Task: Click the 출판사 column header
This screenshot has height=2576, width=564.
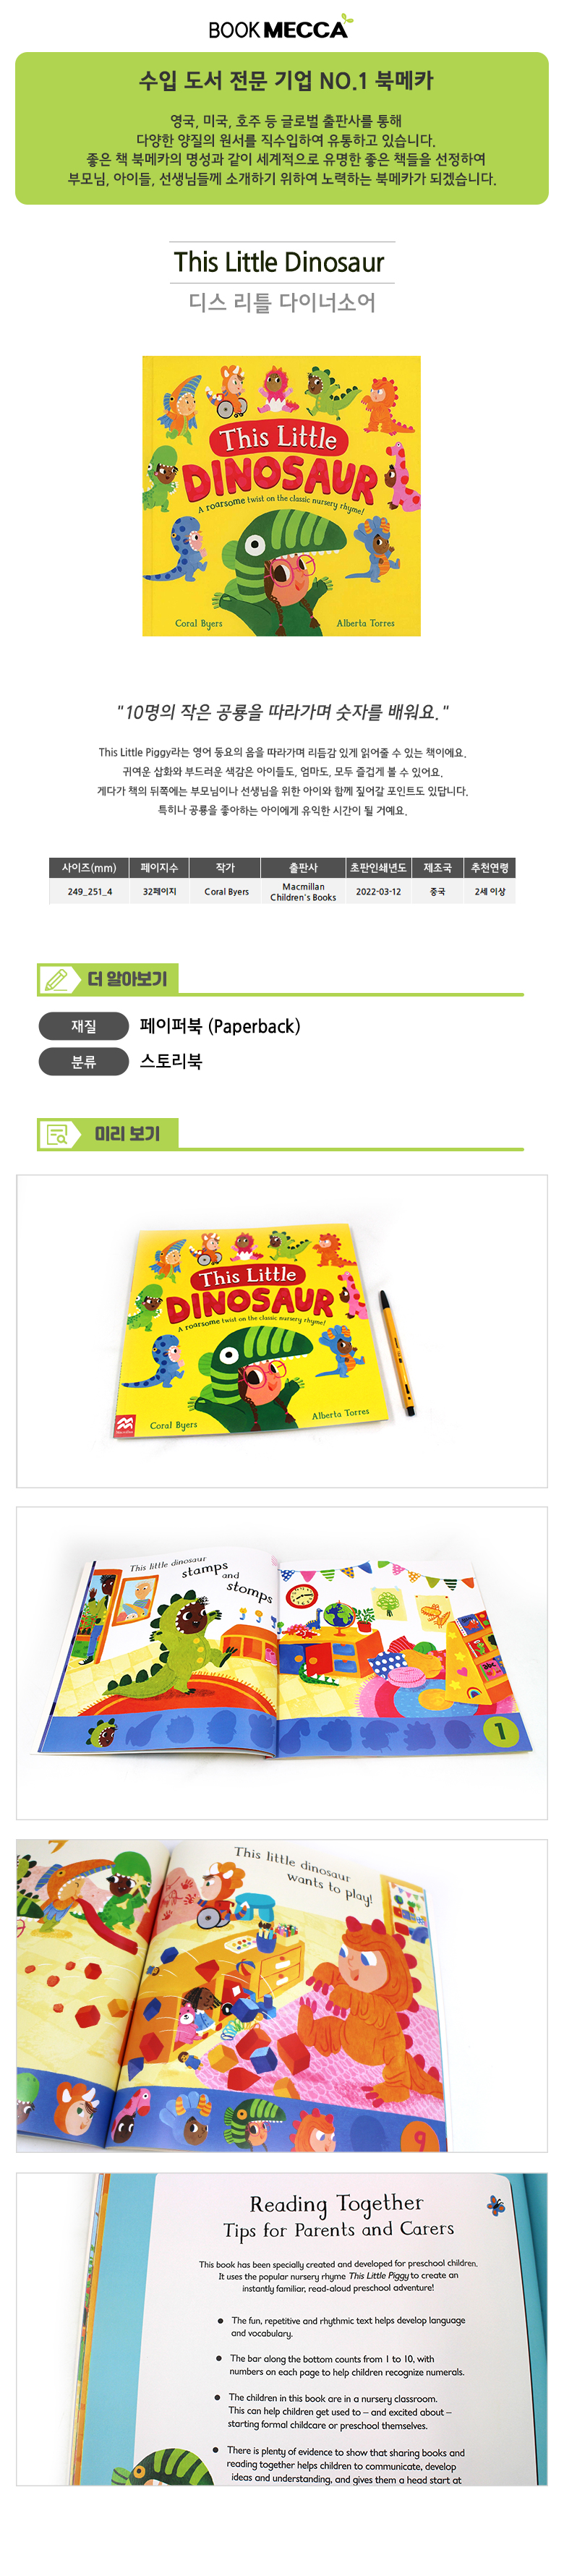Action: click(303, 868)
